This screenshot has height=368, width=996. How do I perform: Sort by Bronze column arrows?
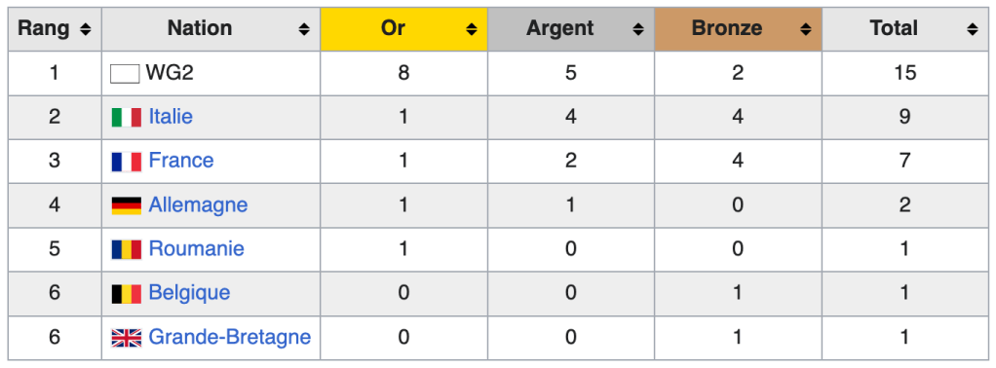point(805,29)
